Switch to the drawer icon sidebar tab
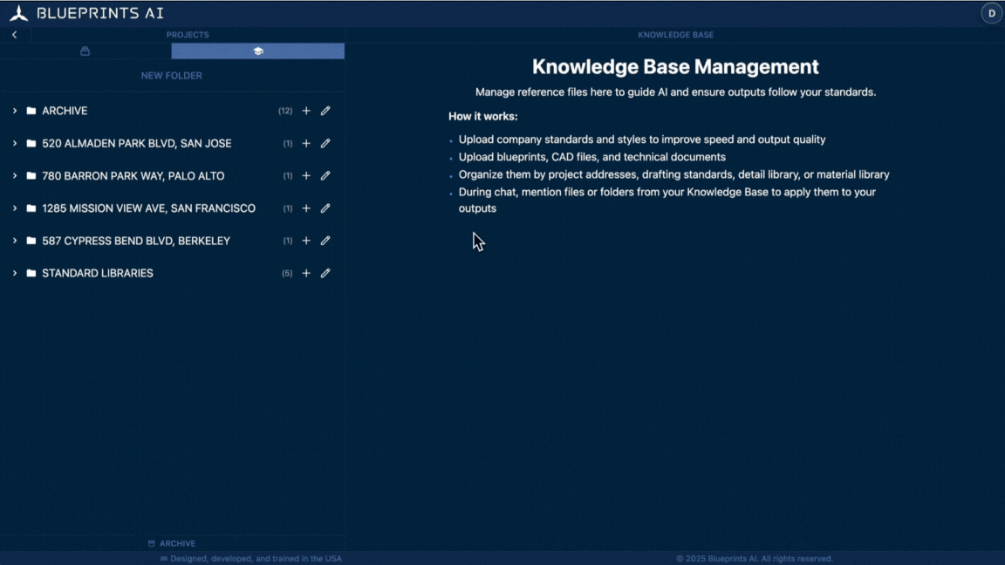This screenshot has width=1005, height=565. [85, 51]
